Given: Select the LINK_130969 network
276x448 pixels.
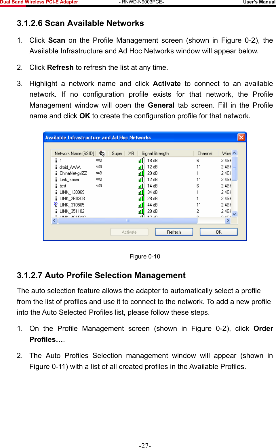Looking at the screenshot, I should point(72,192).
